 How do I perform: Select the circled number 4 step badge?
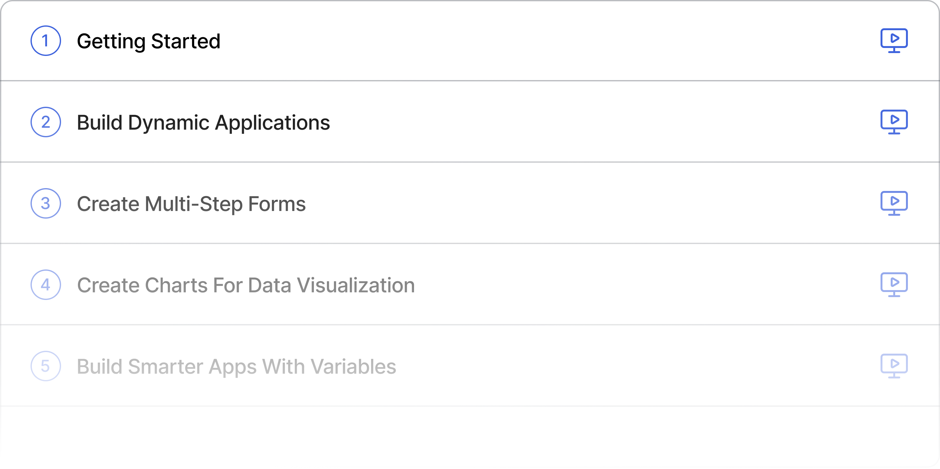[x=45, y=284]
